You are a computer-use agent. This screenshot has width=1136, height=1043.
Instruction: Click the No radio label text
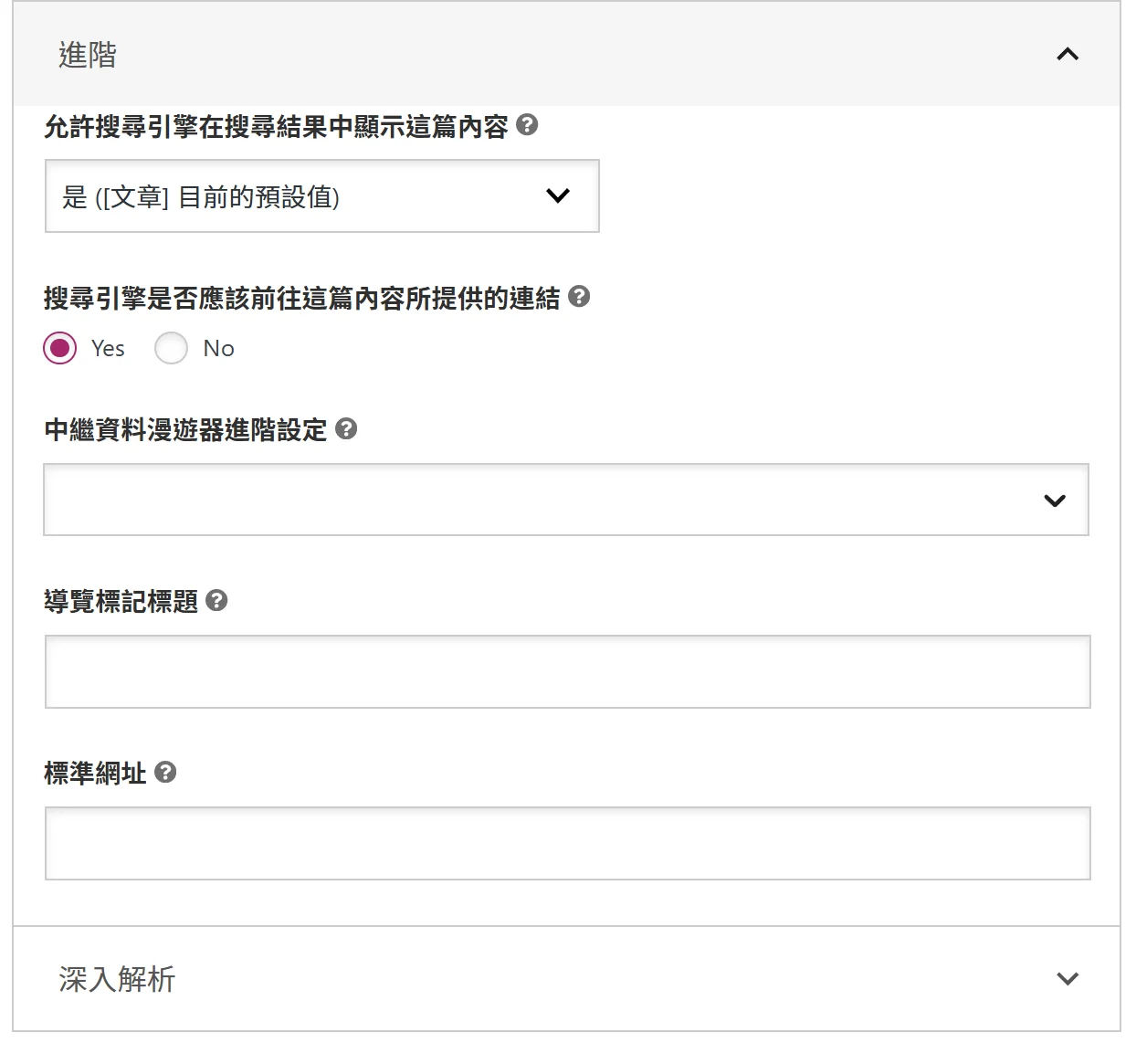(x=218, y=348)
